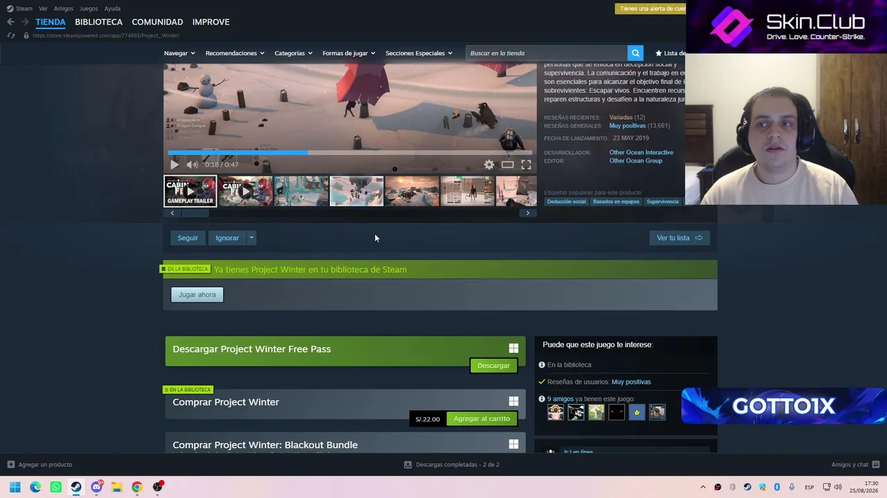This screenshot has width=887, height=498.
Task: Toggle theater mode on the video player
Action: click(x=508, y=165)
